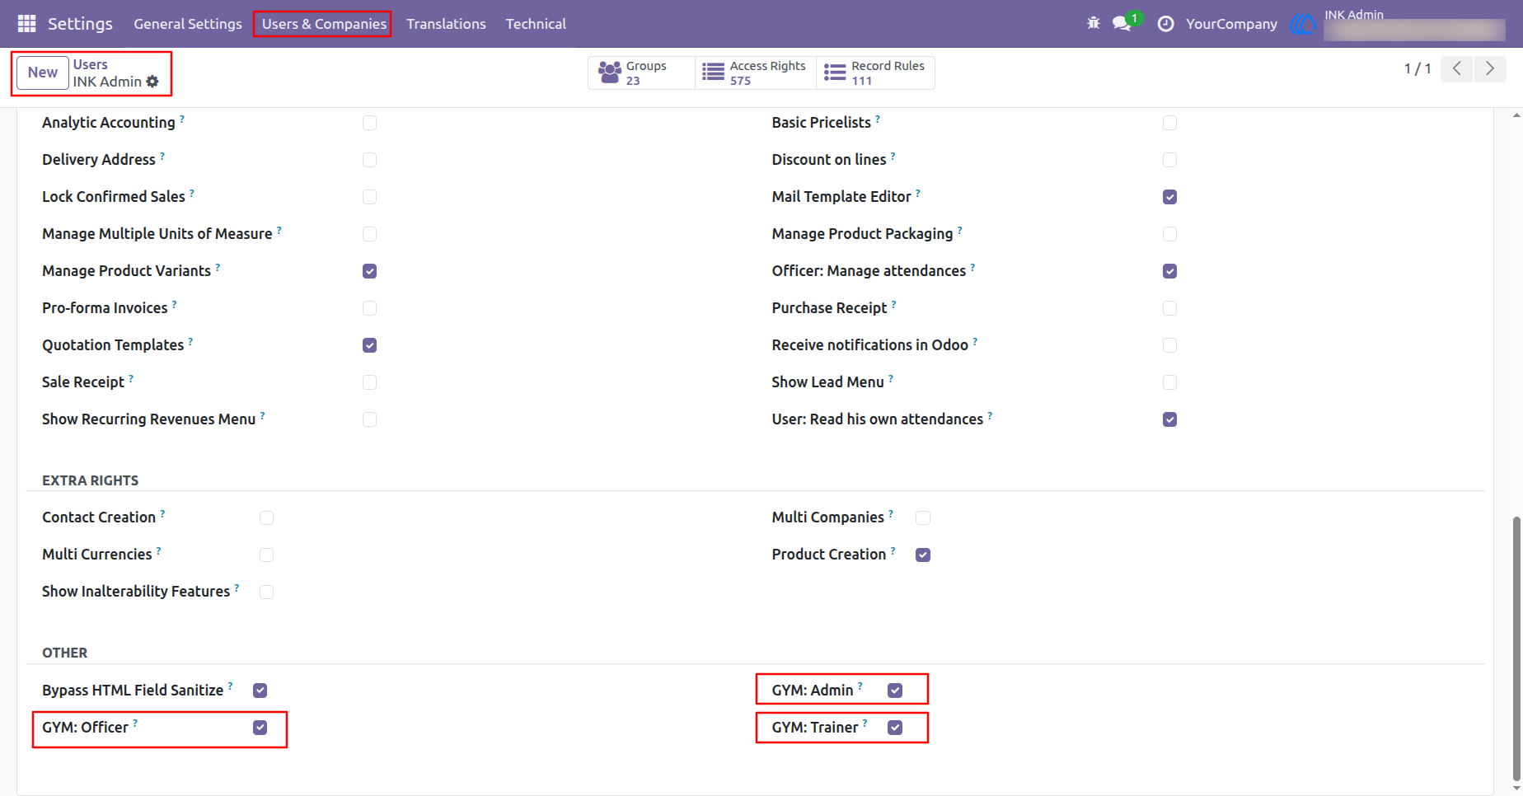Open the conversations chat icon
This screenshot has height=796, width=1523.
tap(1122, 23)
